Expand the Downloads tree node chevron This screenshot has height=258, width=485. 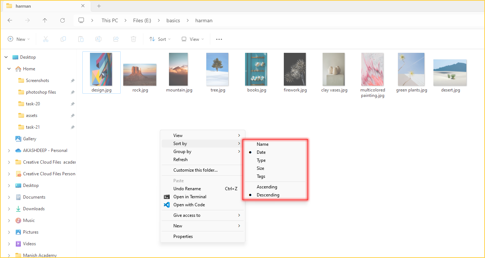pos(9,209)
